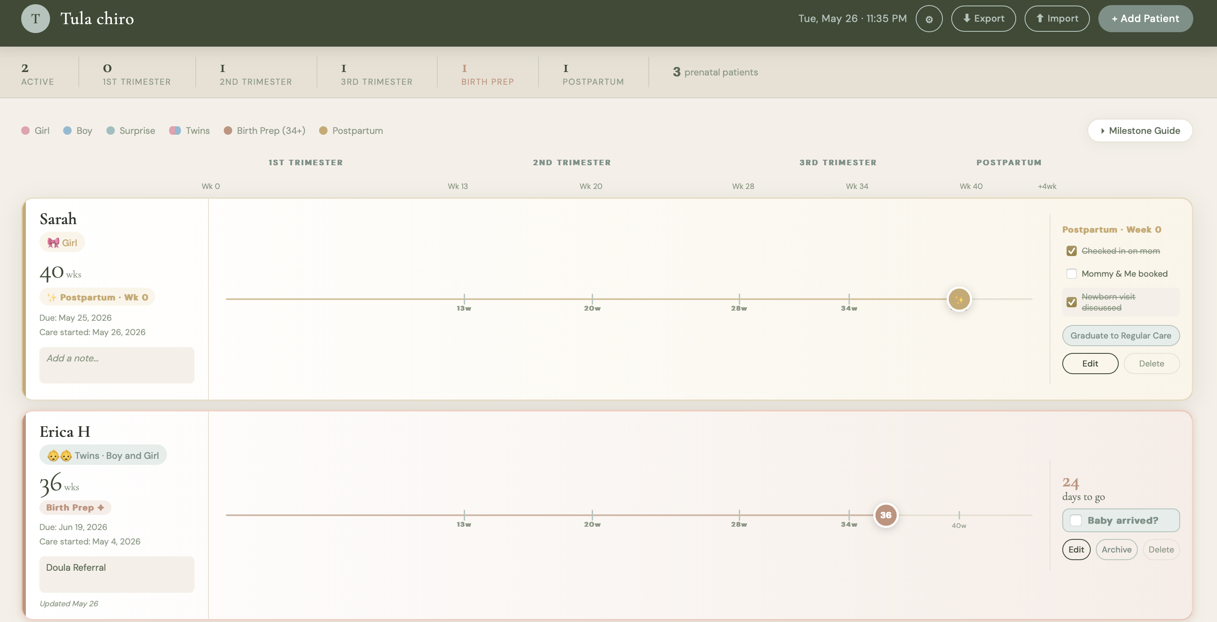Edit Erica H's patient record
The width and height of the screenshot is (1217, 622).
[1076, 550]
